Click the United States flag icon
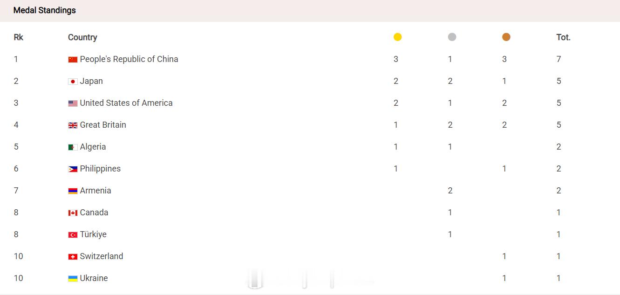620x295 pixels. (x=73, y=103)
